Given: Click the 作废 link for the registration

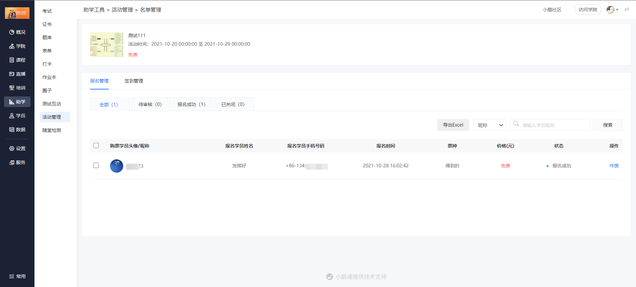Looking at the screenshot, I should click(x=614, y=166).
